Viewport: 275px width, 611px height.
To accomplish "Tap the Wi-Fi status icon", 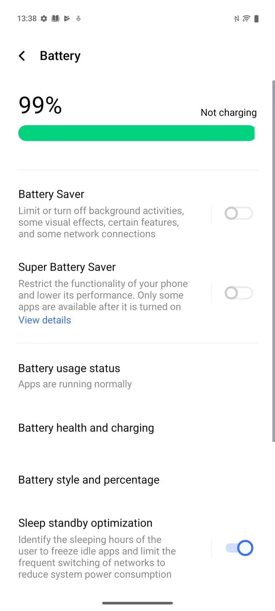I will click(x=246, y=18).
